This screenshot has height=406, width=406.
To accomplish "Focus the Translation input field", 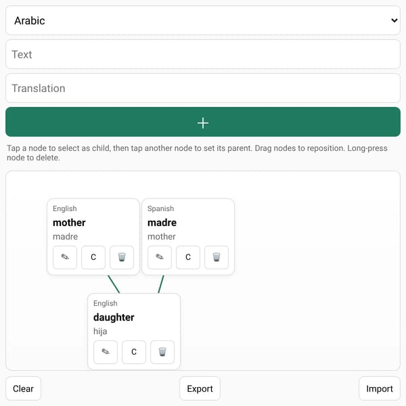I will pyautogui.click(x=203, y=88).
